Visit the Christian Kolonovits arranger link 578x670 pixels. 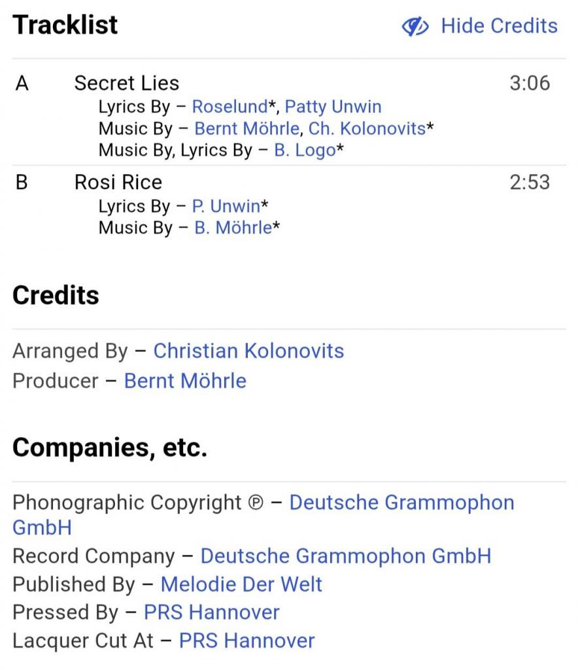(x=248, y=351)
